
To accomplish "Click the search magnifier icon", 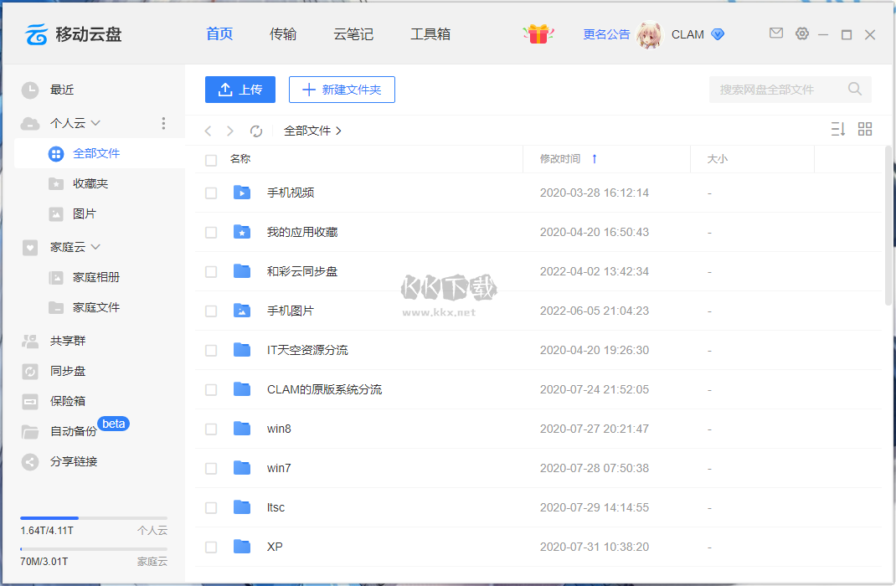I will (x=855, y=89).
